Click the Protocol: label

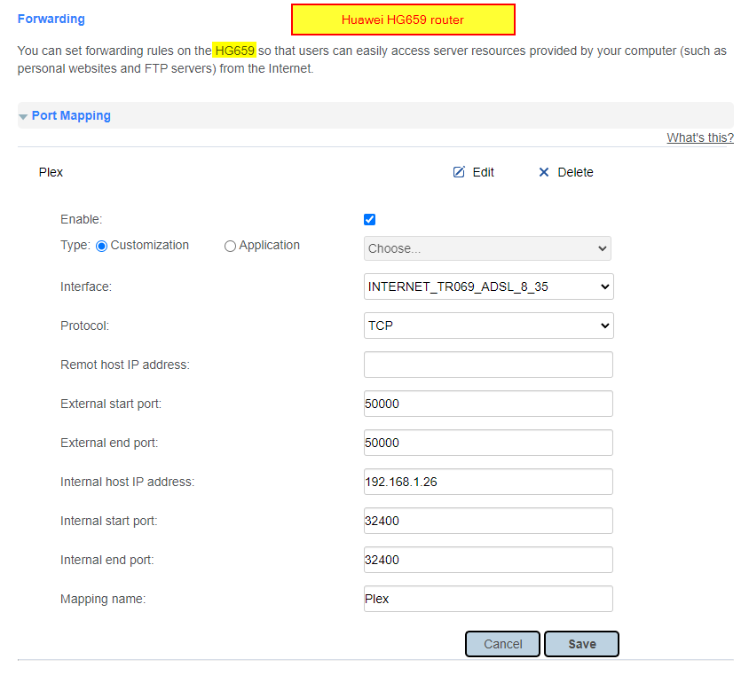[84, 326]
